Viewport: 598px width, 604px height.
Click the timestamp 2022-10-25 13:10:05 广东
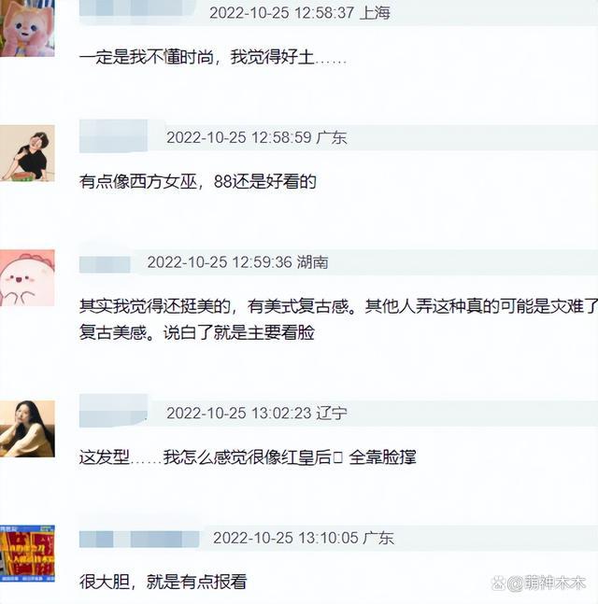click(x=303, y=538)
